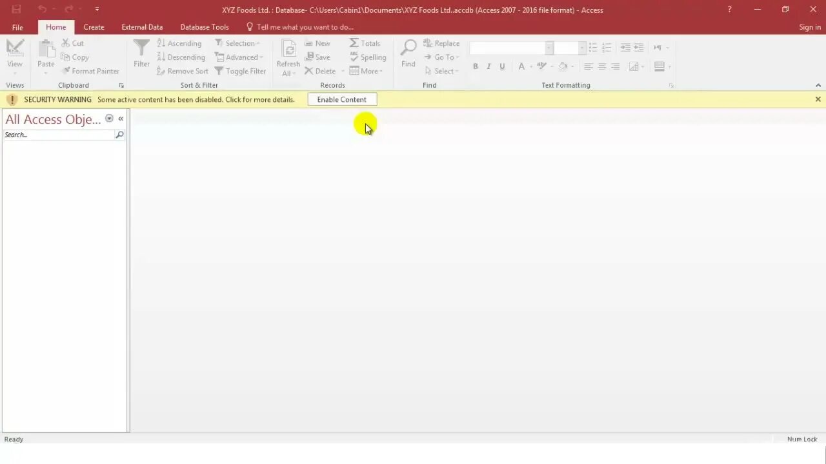Open the File tab
Screen dimensions: 826x464
17,27
